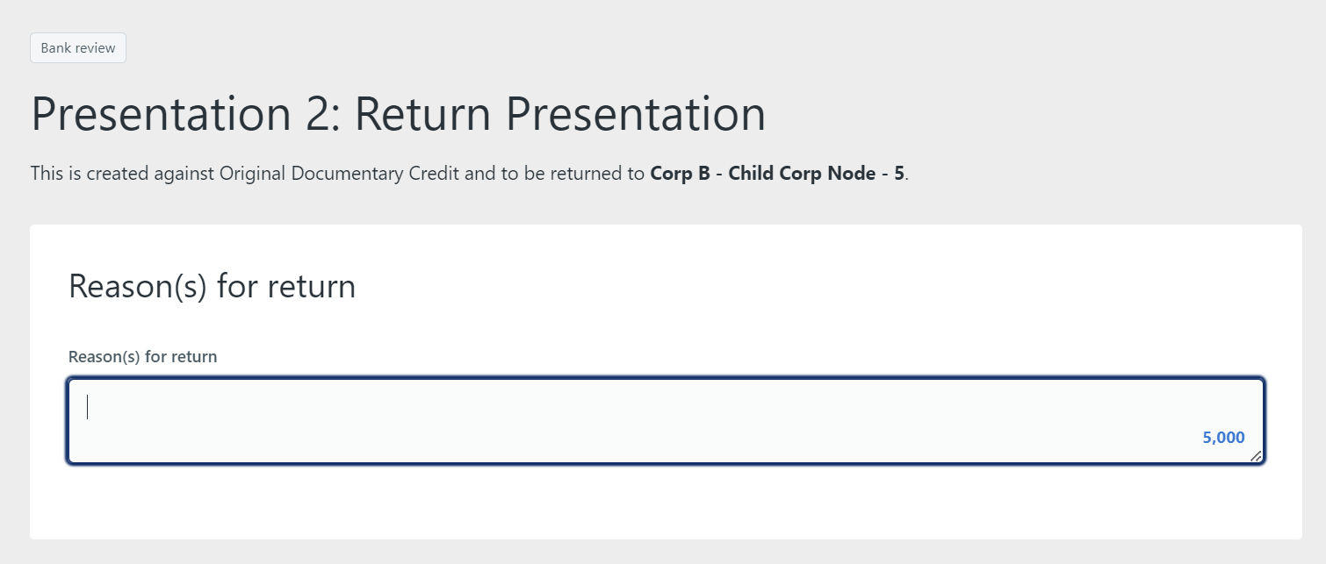Click the textarea's bottom border edge
1326x564 pixels.
666,462
